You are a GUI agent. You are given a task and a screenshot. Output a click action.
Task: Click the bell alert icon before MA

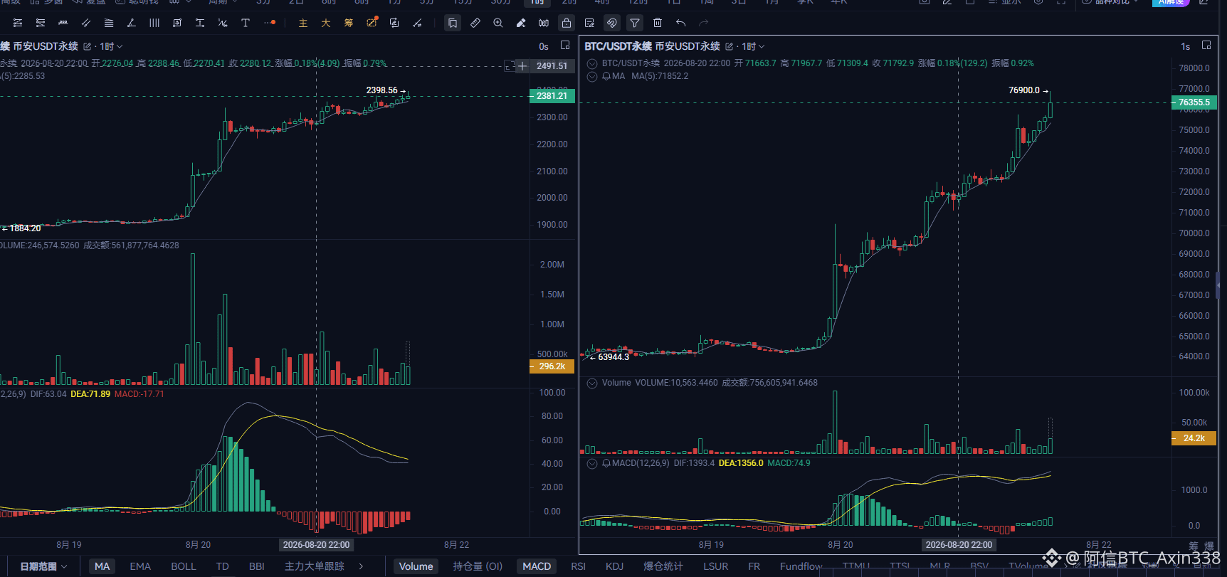click(x=606, y=76)
